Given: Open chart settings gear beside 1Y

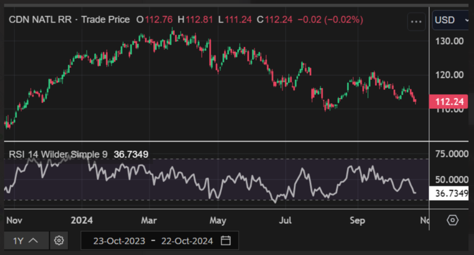Looking at the screenshot, I should [59, 241].
